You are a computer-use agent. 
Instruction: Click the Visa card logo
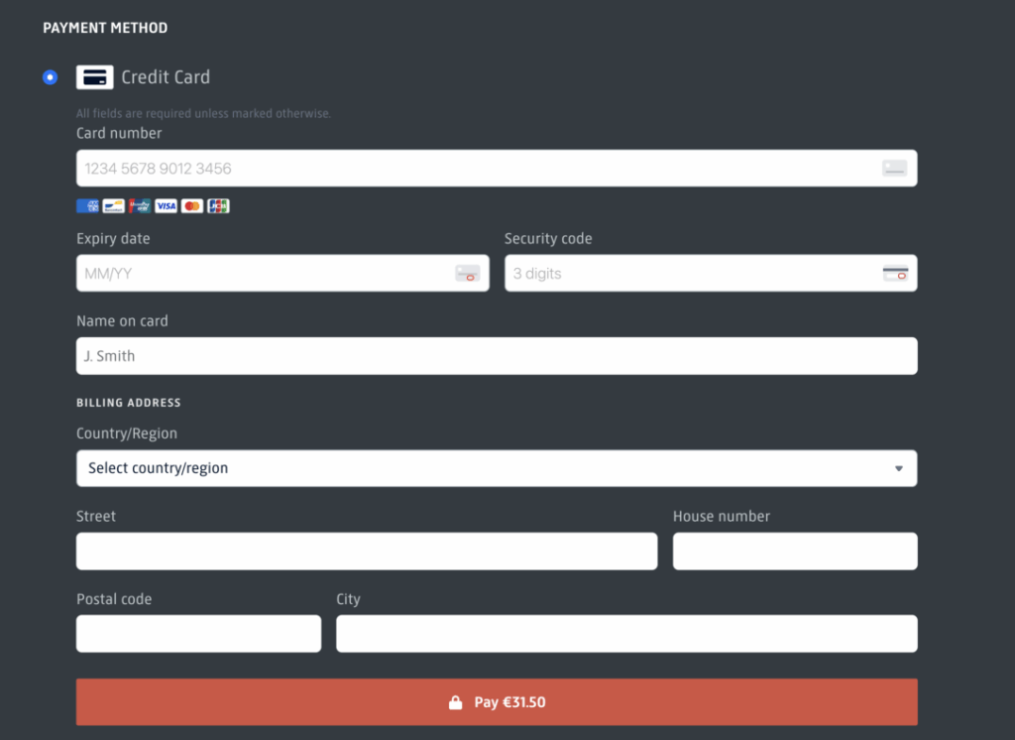(x=166, y=206)
